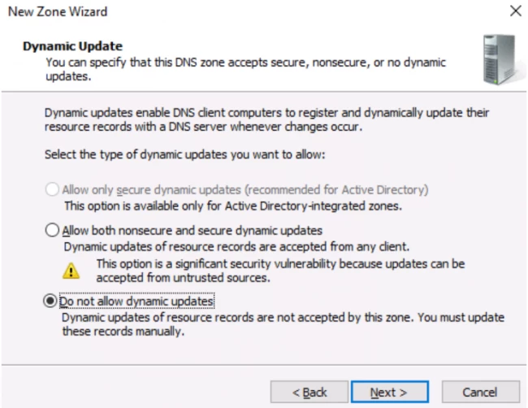The image size is (528, 408).
Task: Click the significant security vulnerability warning text
Action: click(280, 271)
